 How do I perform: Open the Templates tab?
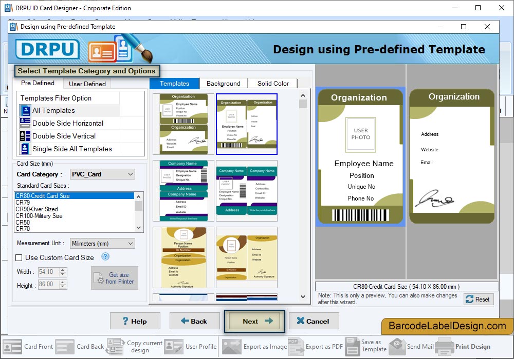pos(174,84)
